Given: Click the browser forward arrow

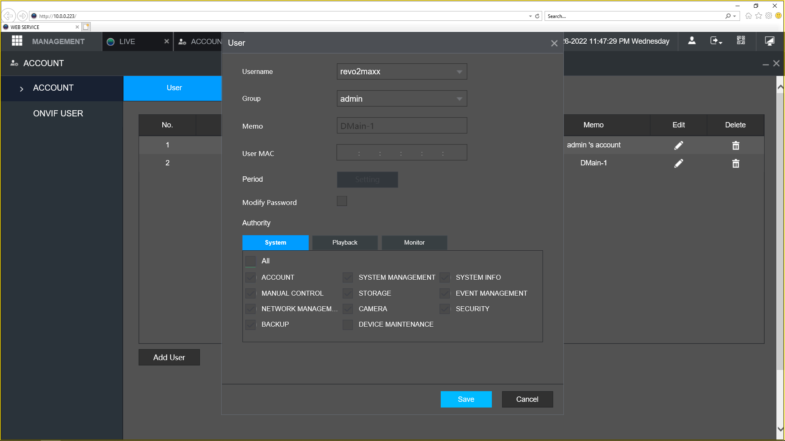Looking at the screenshot, I should point(22,16).
